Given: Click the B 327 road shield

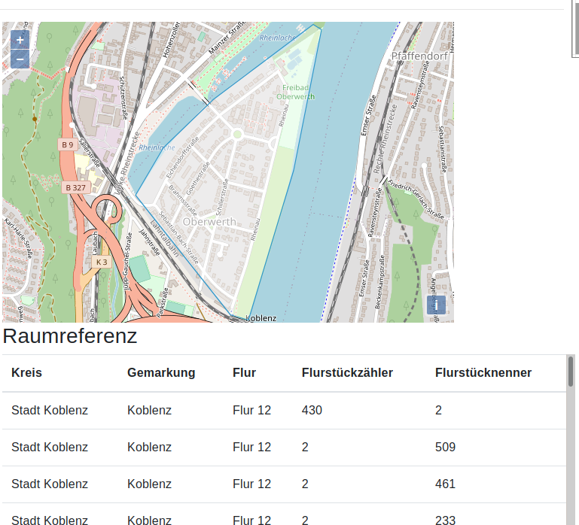Looking at the screenshot, I should 76,187.
